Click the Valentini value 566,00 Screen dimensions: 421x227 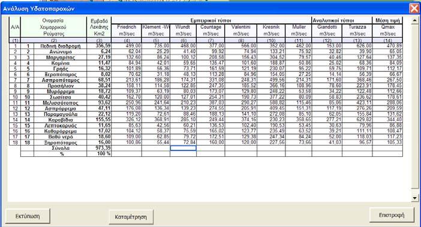coord(249,46)
